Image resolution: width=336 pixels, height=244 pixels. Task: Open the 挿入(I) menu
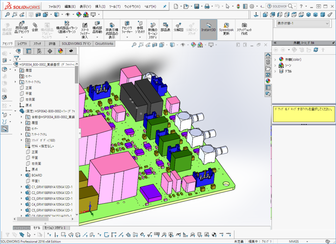100,7
